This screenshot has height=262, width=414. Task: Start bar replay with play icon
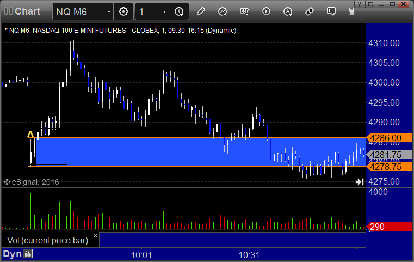(266, 11)
